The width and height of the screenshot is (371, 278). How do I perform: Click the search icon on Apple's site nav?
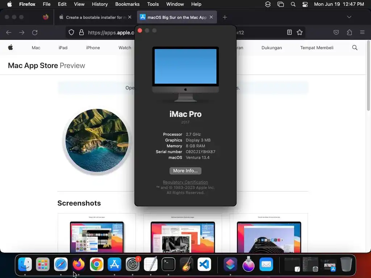click(x=355, y=47)
